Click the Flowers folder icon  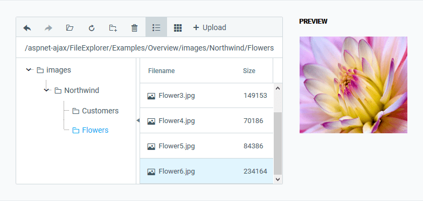pyautogui.click(x=76, y=131)
